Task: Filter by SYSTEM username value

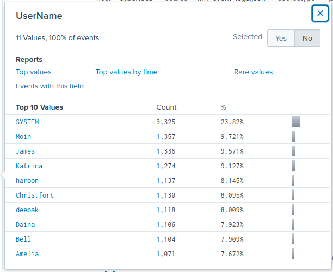Action: coord(27,122)
